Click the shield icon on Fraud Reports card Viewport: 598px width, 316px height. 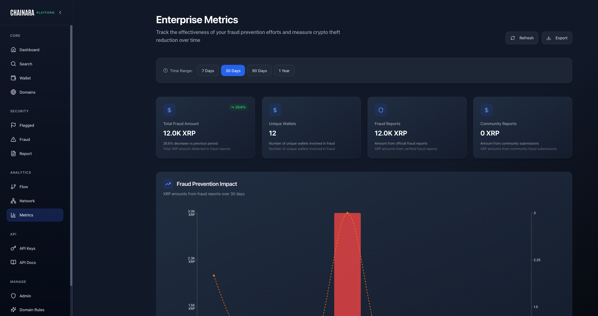coord(381,110)
